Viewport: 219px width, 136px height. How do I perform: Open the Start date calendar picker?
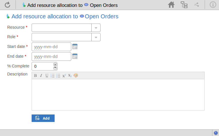pyautogui.click(x=75, y=46)
